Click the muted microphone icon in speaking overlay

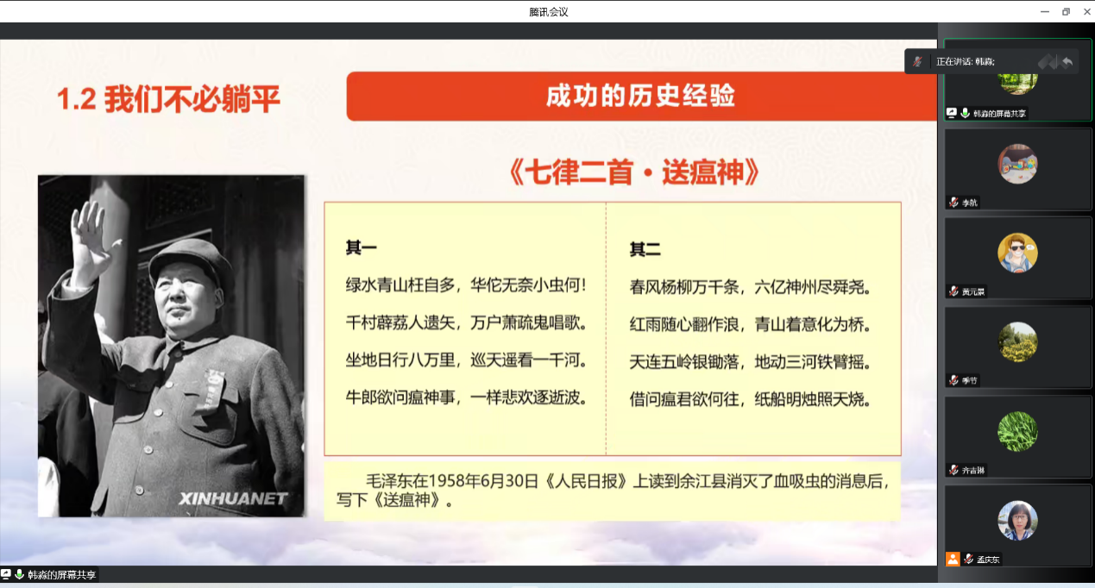[x=918, y=61]
